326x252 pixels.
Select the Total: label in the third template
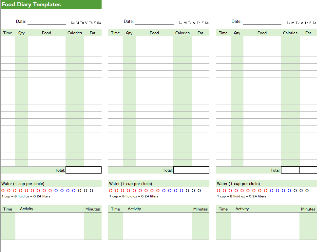click(x=276, y=170)
